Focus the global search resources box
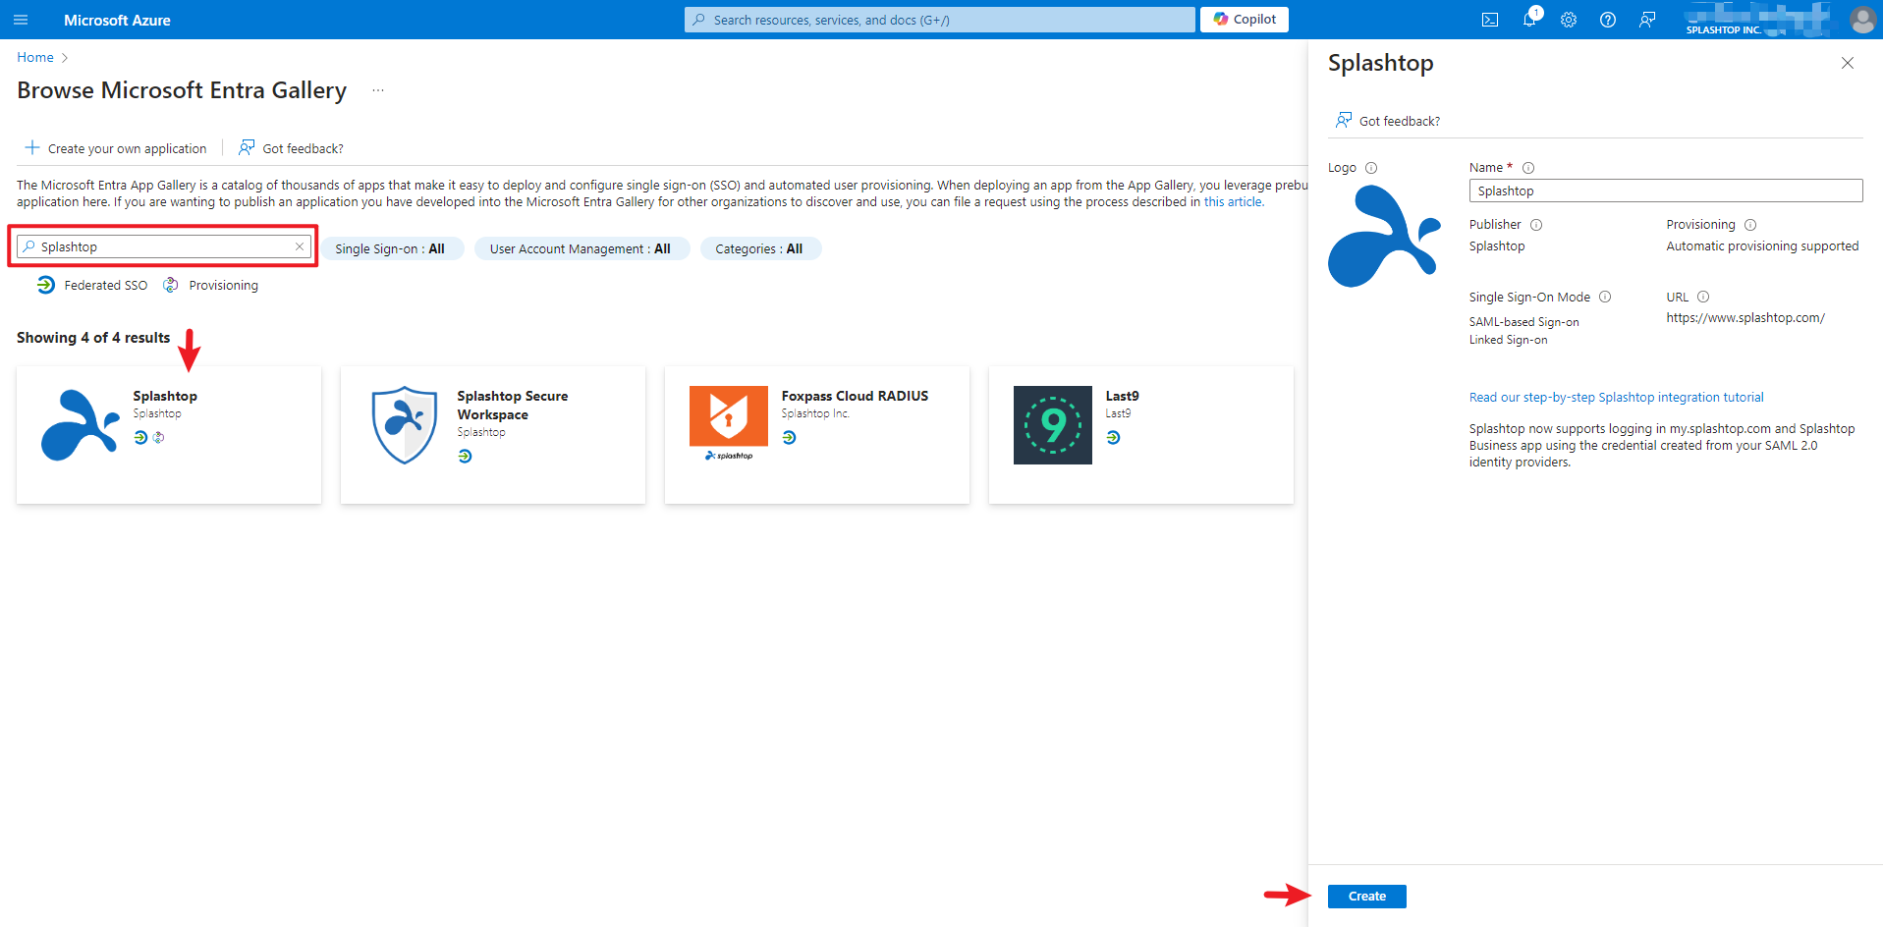Screen dimensions: 1883x927 pyautogui.click(x=940, y=20)
